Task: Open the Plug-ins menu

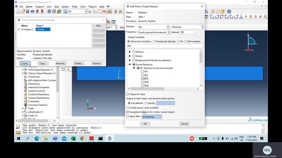Action: [x=93, y=7]
